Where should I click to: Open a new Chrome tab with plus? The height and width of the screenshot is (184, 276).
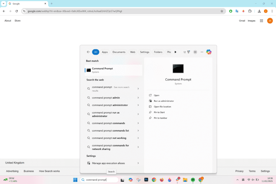pos(52,4)
